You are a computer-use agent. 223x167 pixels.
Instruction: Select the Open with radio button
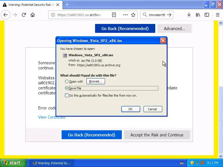(67, 82)
